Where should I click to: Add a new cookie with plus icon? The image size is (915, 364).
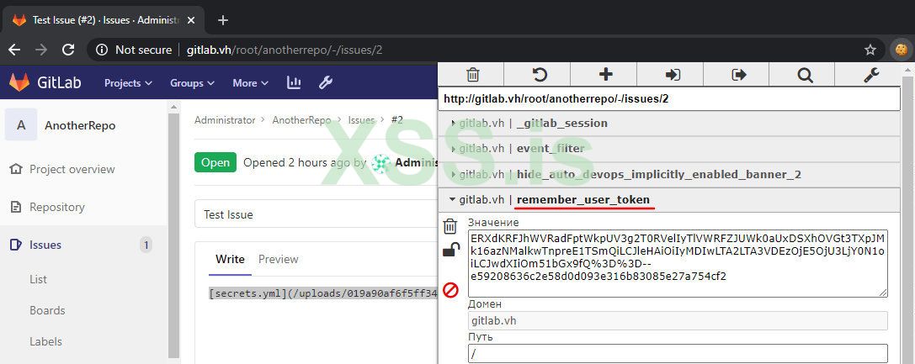(x=606, y=75)
